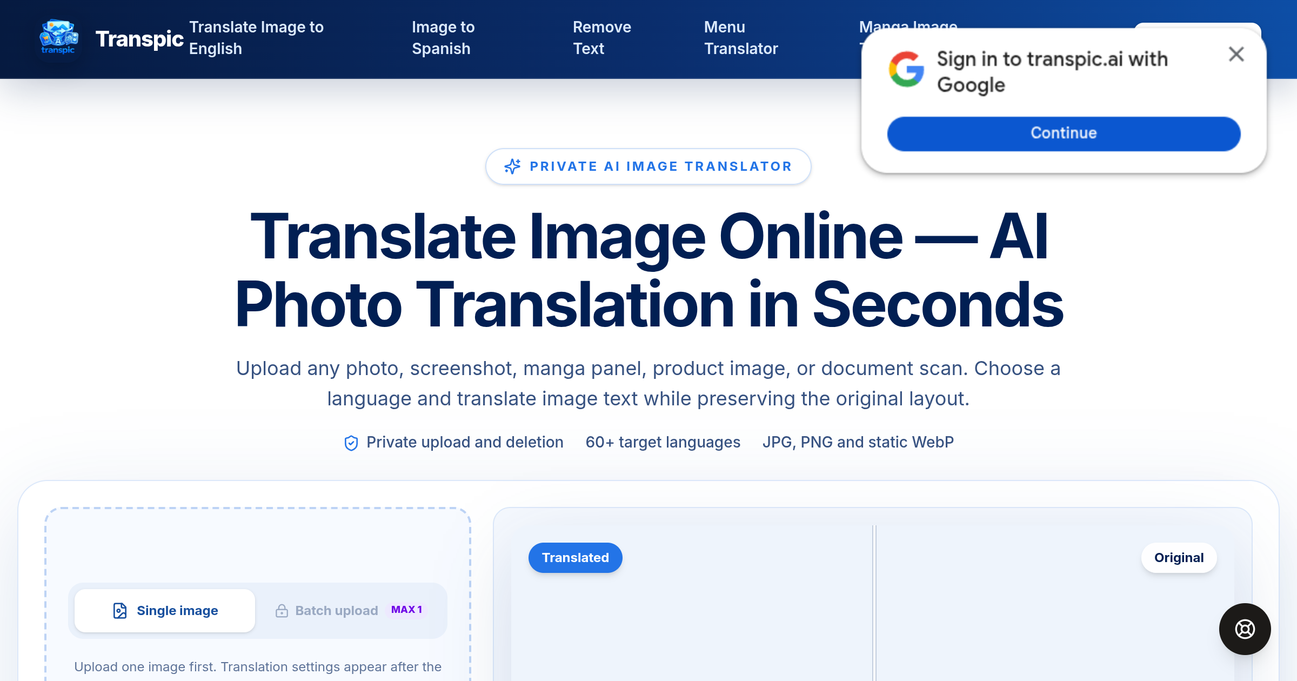Open Image to Spanish menu item
The image size is (1297, 681).
point(443,38)
